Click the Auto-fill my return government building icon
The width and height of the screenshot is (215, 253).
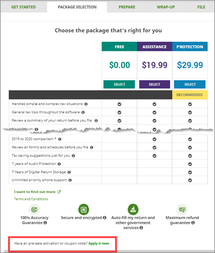pos(133,210)
